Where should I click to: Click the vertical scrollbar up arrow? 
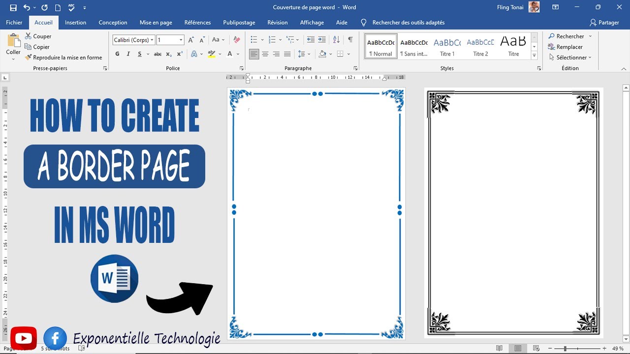point(626,88)
